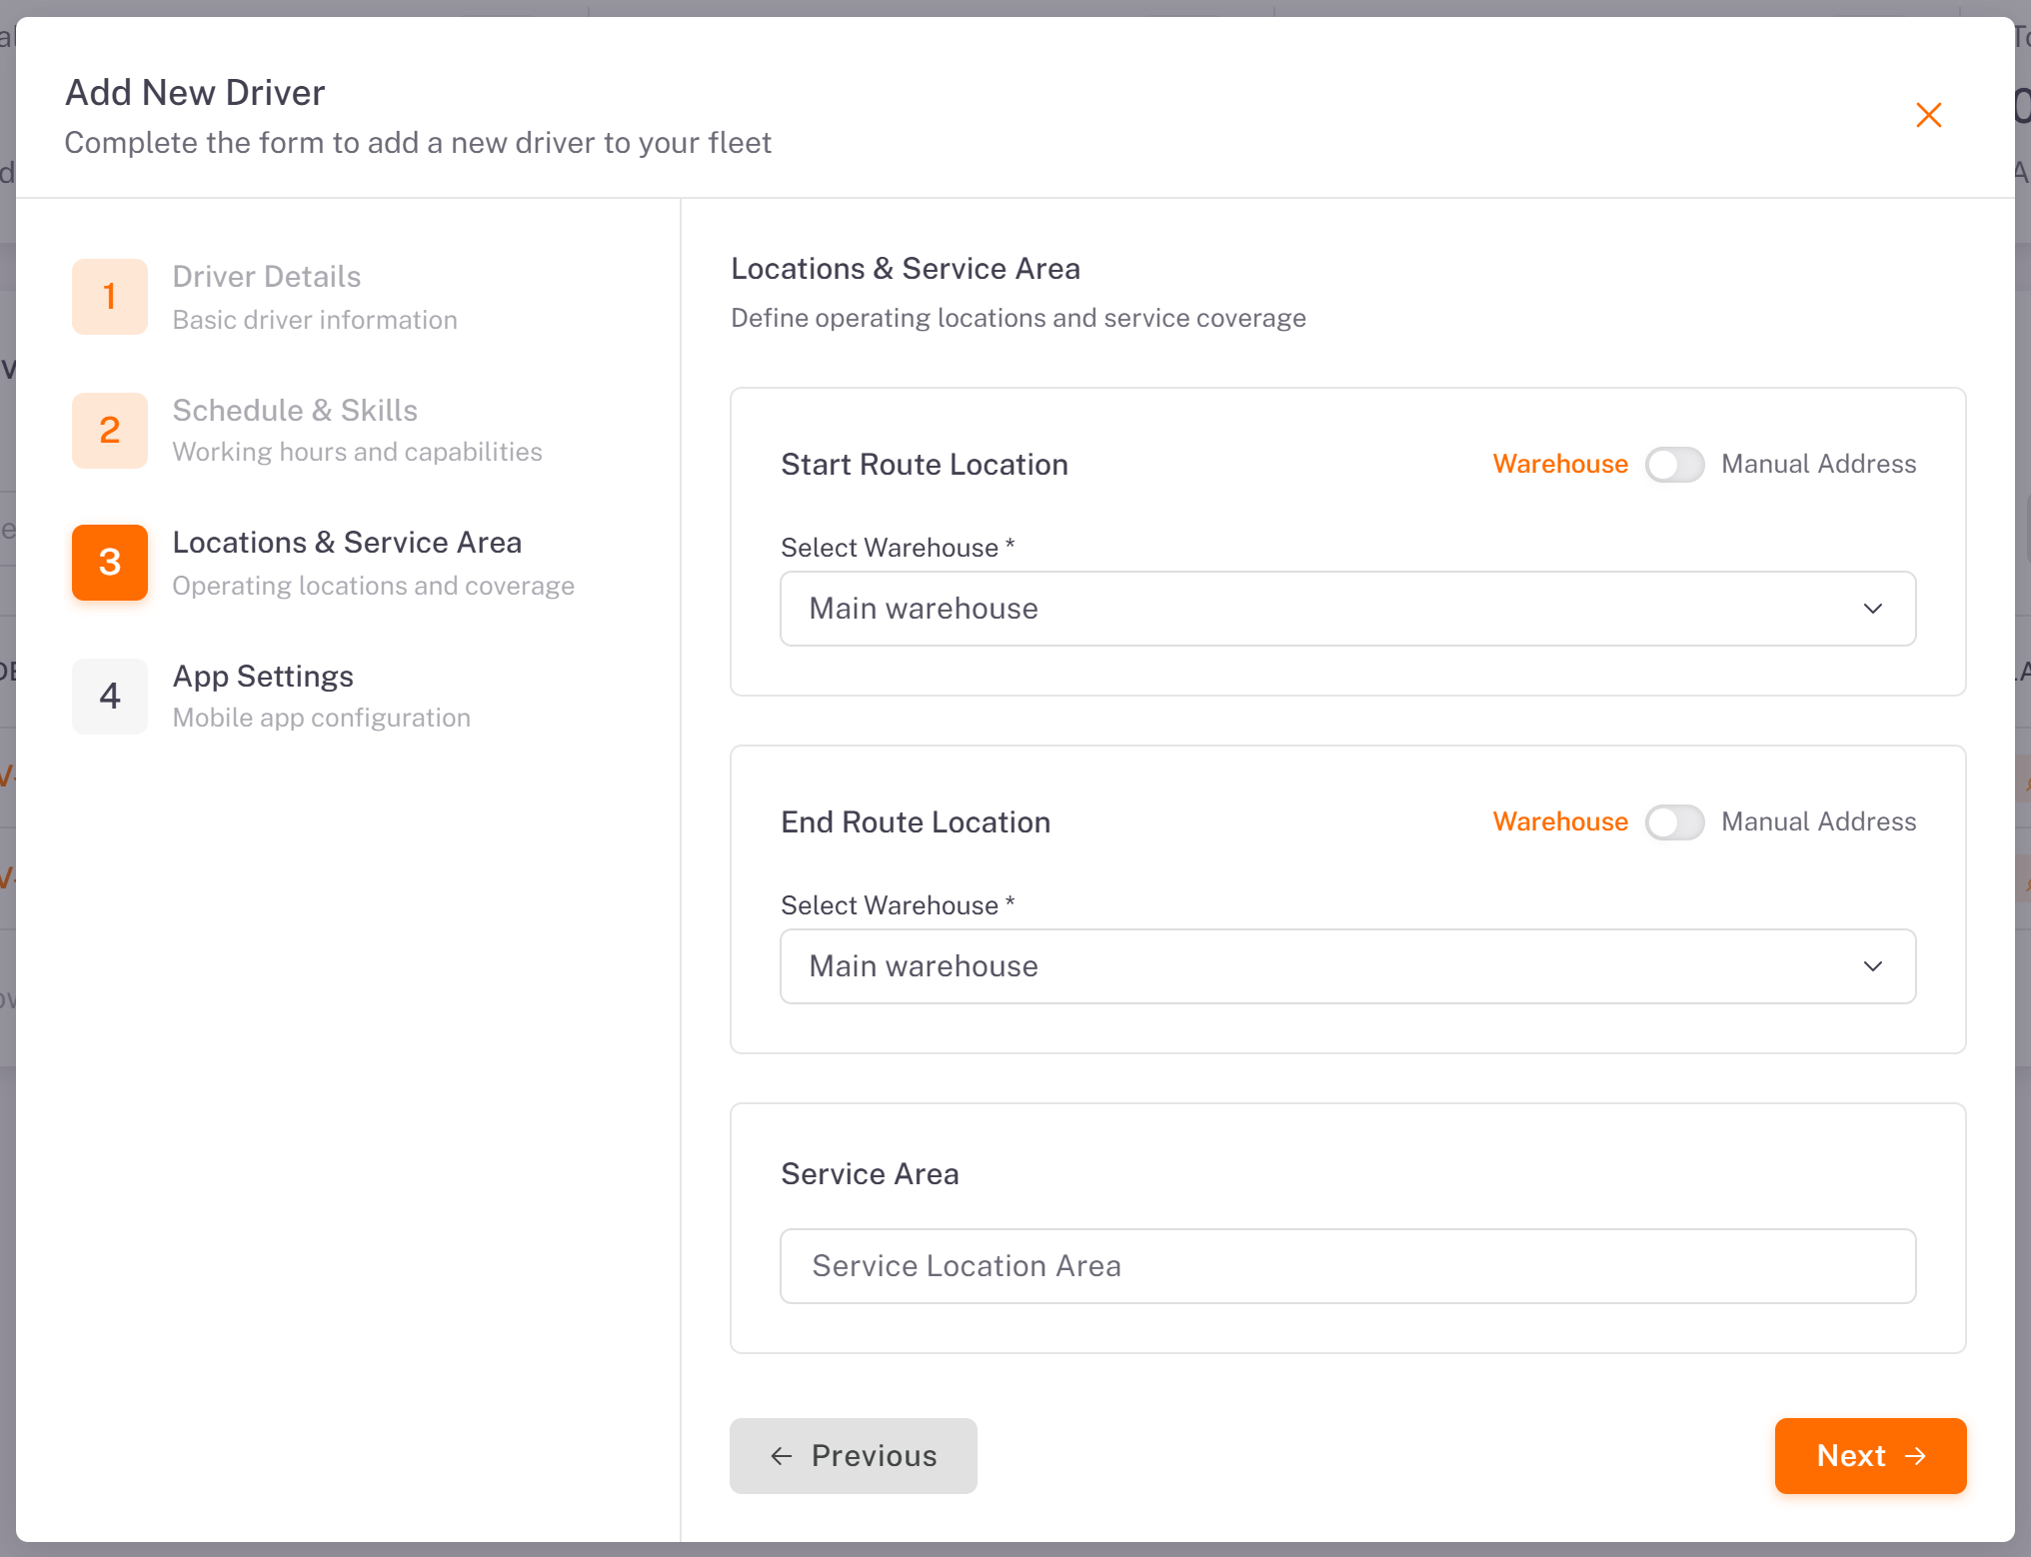Select App Settings step label

tap(263, 677)
